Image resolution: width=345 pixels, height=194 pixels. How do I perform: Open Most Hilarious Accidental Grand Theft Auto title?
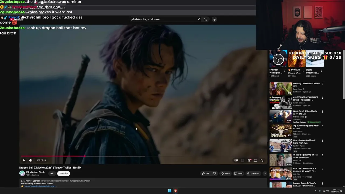304,142
